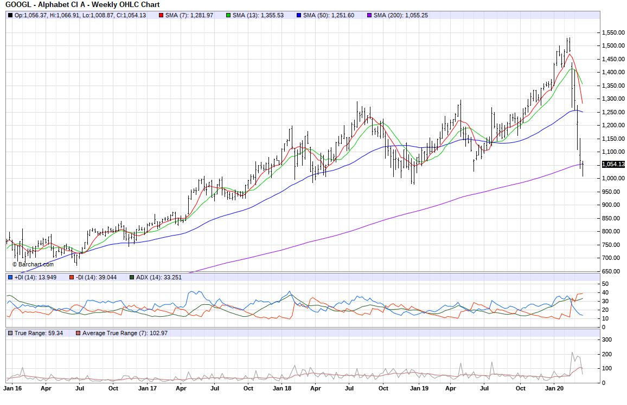Screen dimensions: 627x405
Task: Click the 'Jan 18' date axis label
Action: pos(282,388)
